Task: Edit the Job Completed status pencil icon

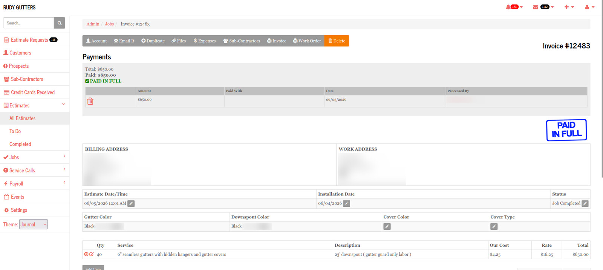Action: click(585, 203)
